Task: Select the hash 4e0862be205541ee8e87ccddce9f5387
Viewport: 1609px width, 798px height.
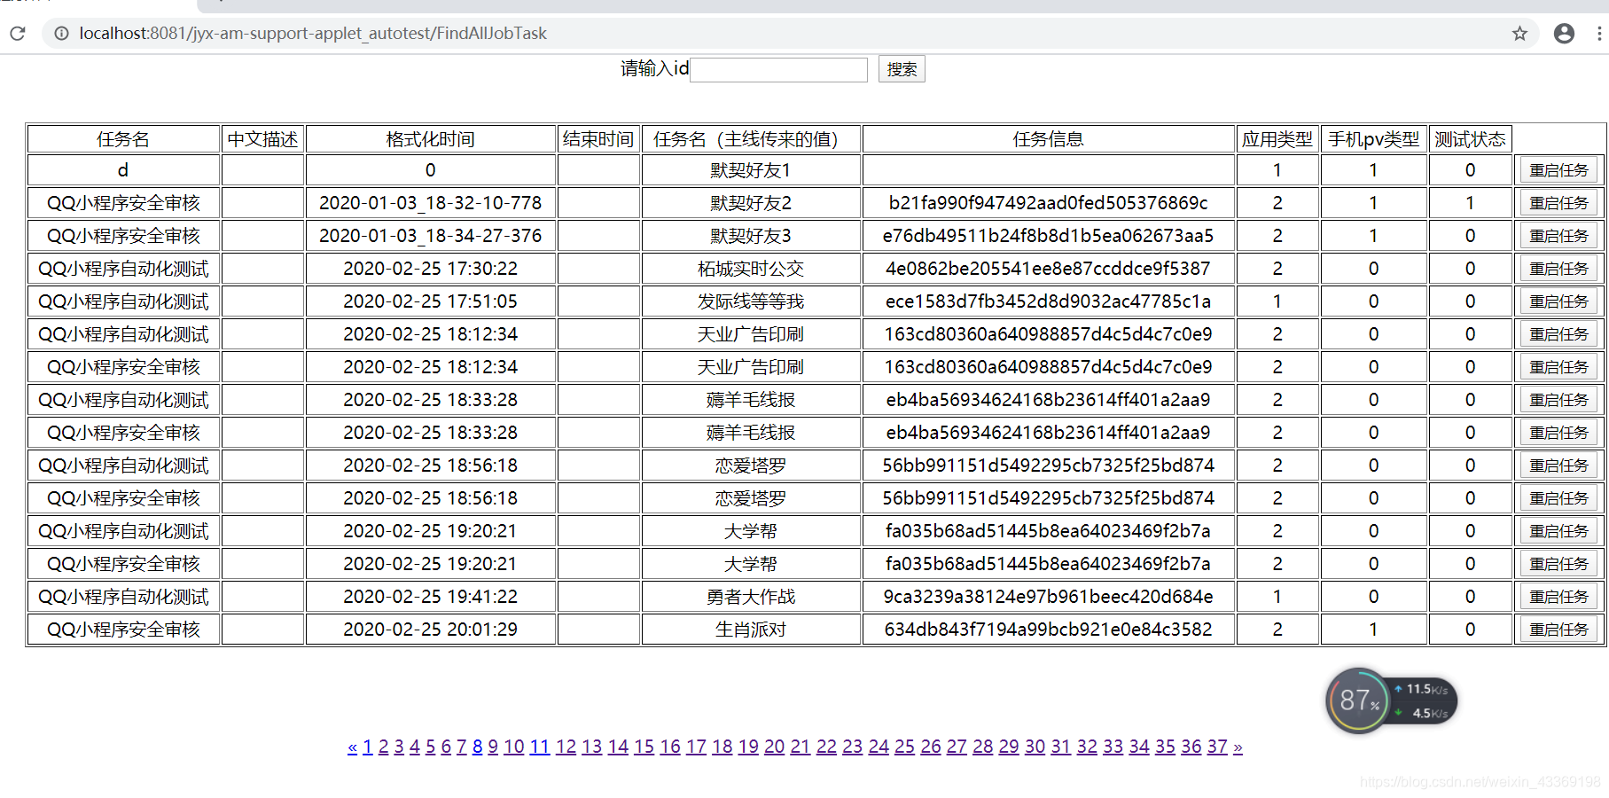Action: pos(1049,269)
